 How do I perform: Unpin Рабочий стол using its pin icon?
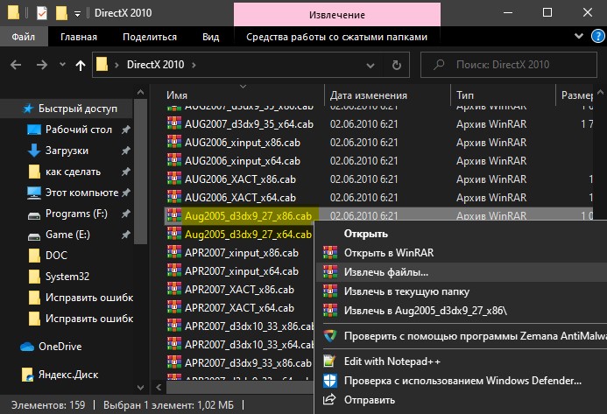pos(126,130)
